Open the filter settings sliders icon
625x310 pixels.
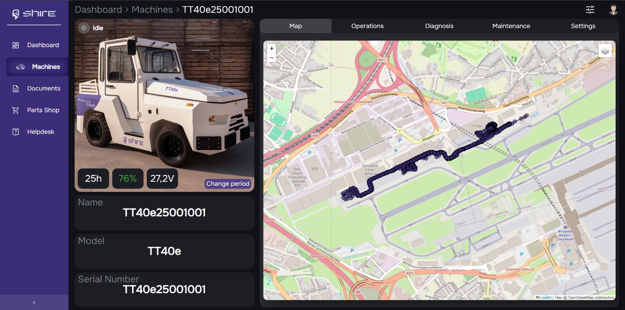tap(590, 10)
